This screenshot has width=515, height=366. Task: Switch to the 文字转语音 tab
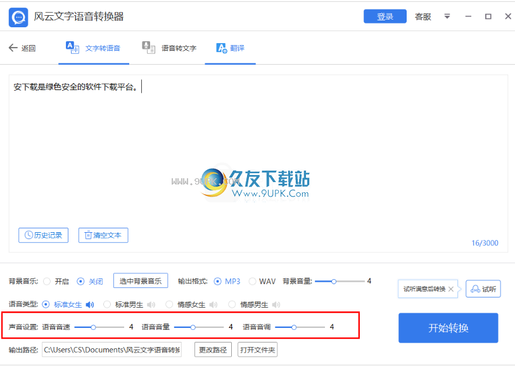click(x=94, y=48)
